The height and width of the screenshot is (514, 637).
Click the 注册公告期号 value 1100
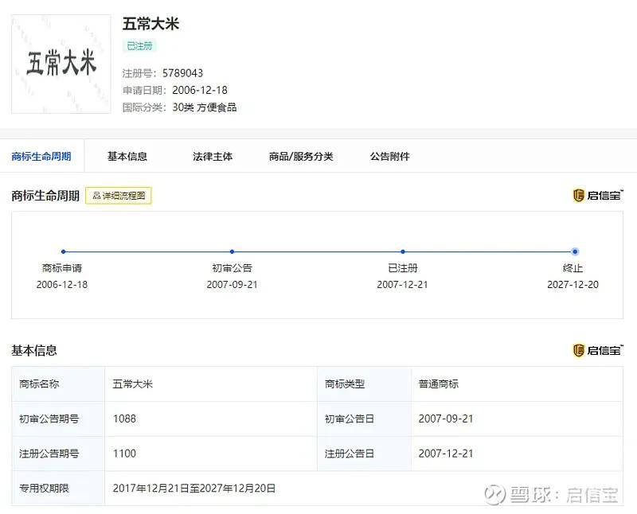point(125,454)
